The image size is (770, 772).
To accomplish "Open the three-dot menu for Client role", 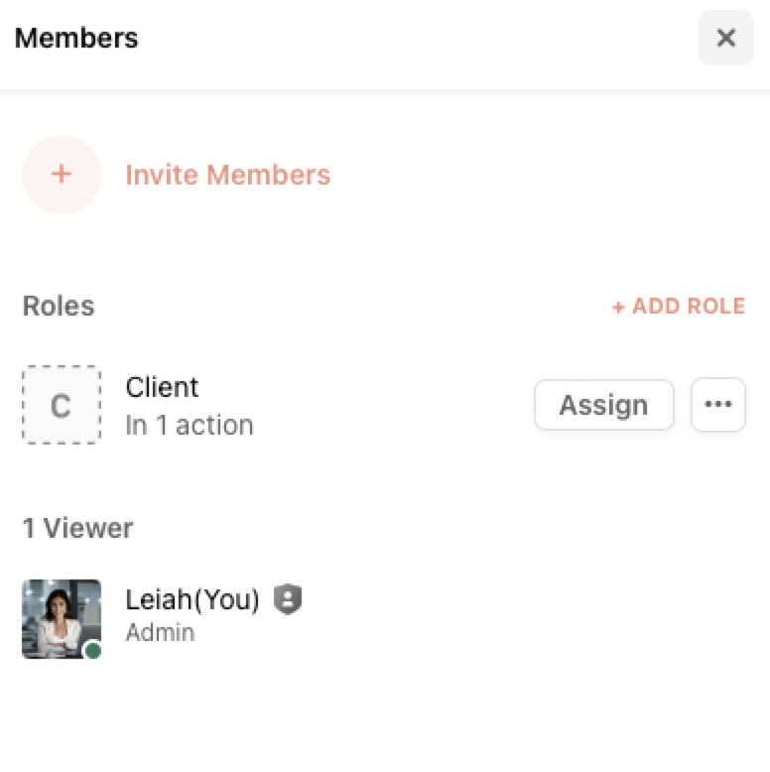I will point(718,405).
